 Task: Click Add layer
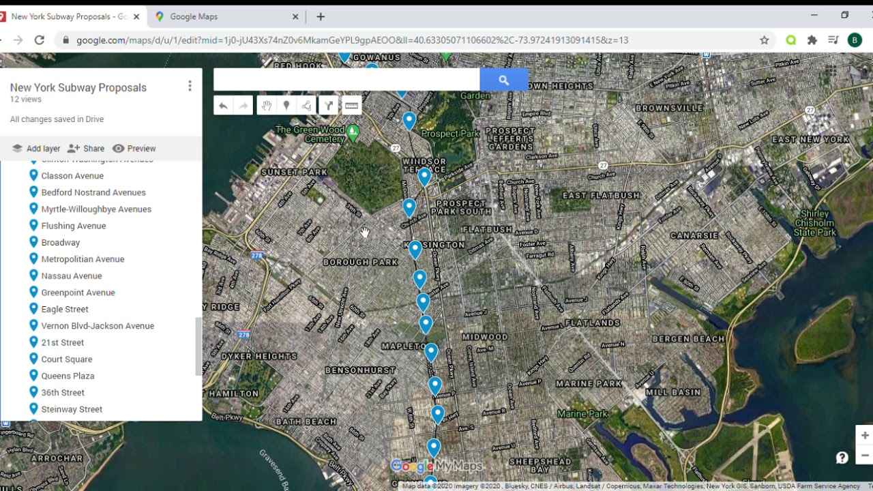pos(36,149)
